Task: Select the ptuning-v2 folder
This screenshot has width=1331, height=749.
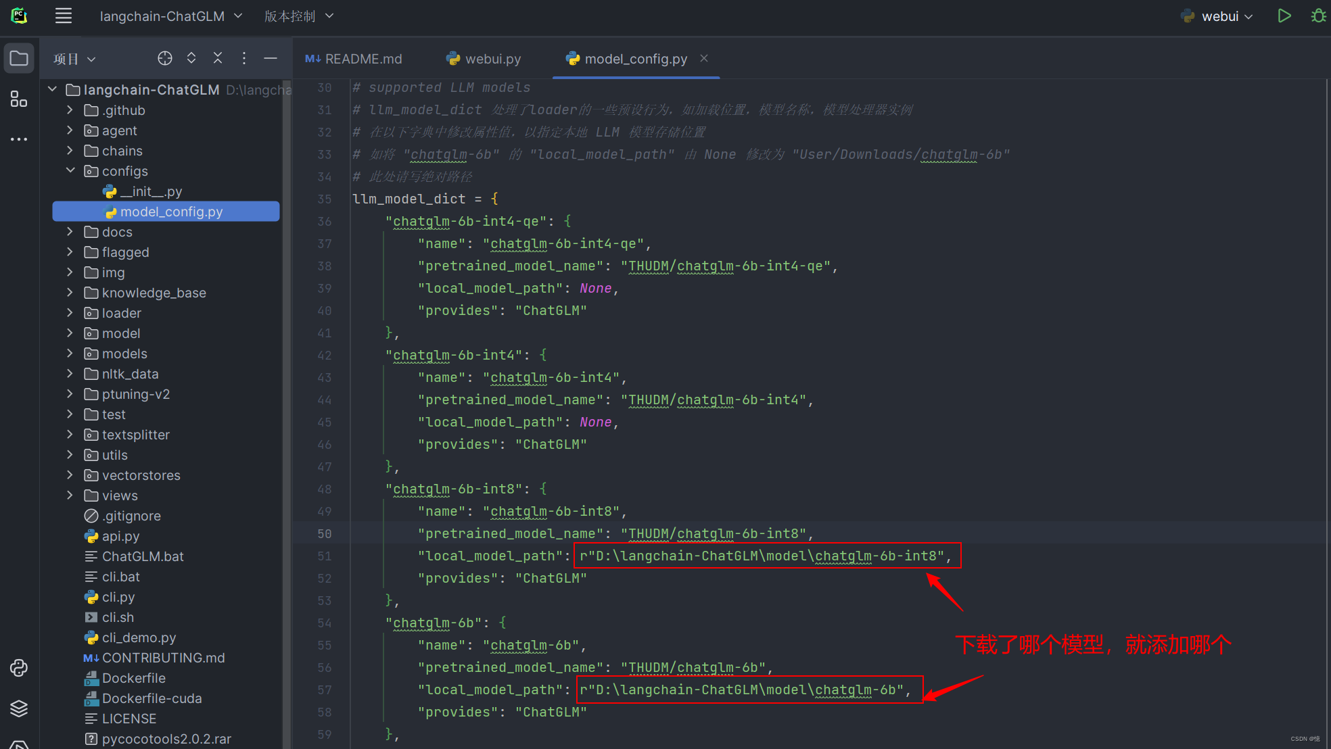Action: (127, 394)
